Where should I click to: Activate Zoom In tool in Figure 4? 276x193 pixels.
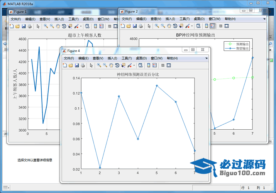click(x=99, y=66)
